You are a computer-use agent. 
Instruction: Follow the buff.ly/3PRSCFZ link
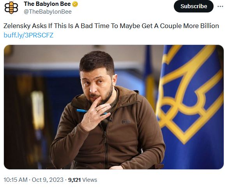[28, 35]
